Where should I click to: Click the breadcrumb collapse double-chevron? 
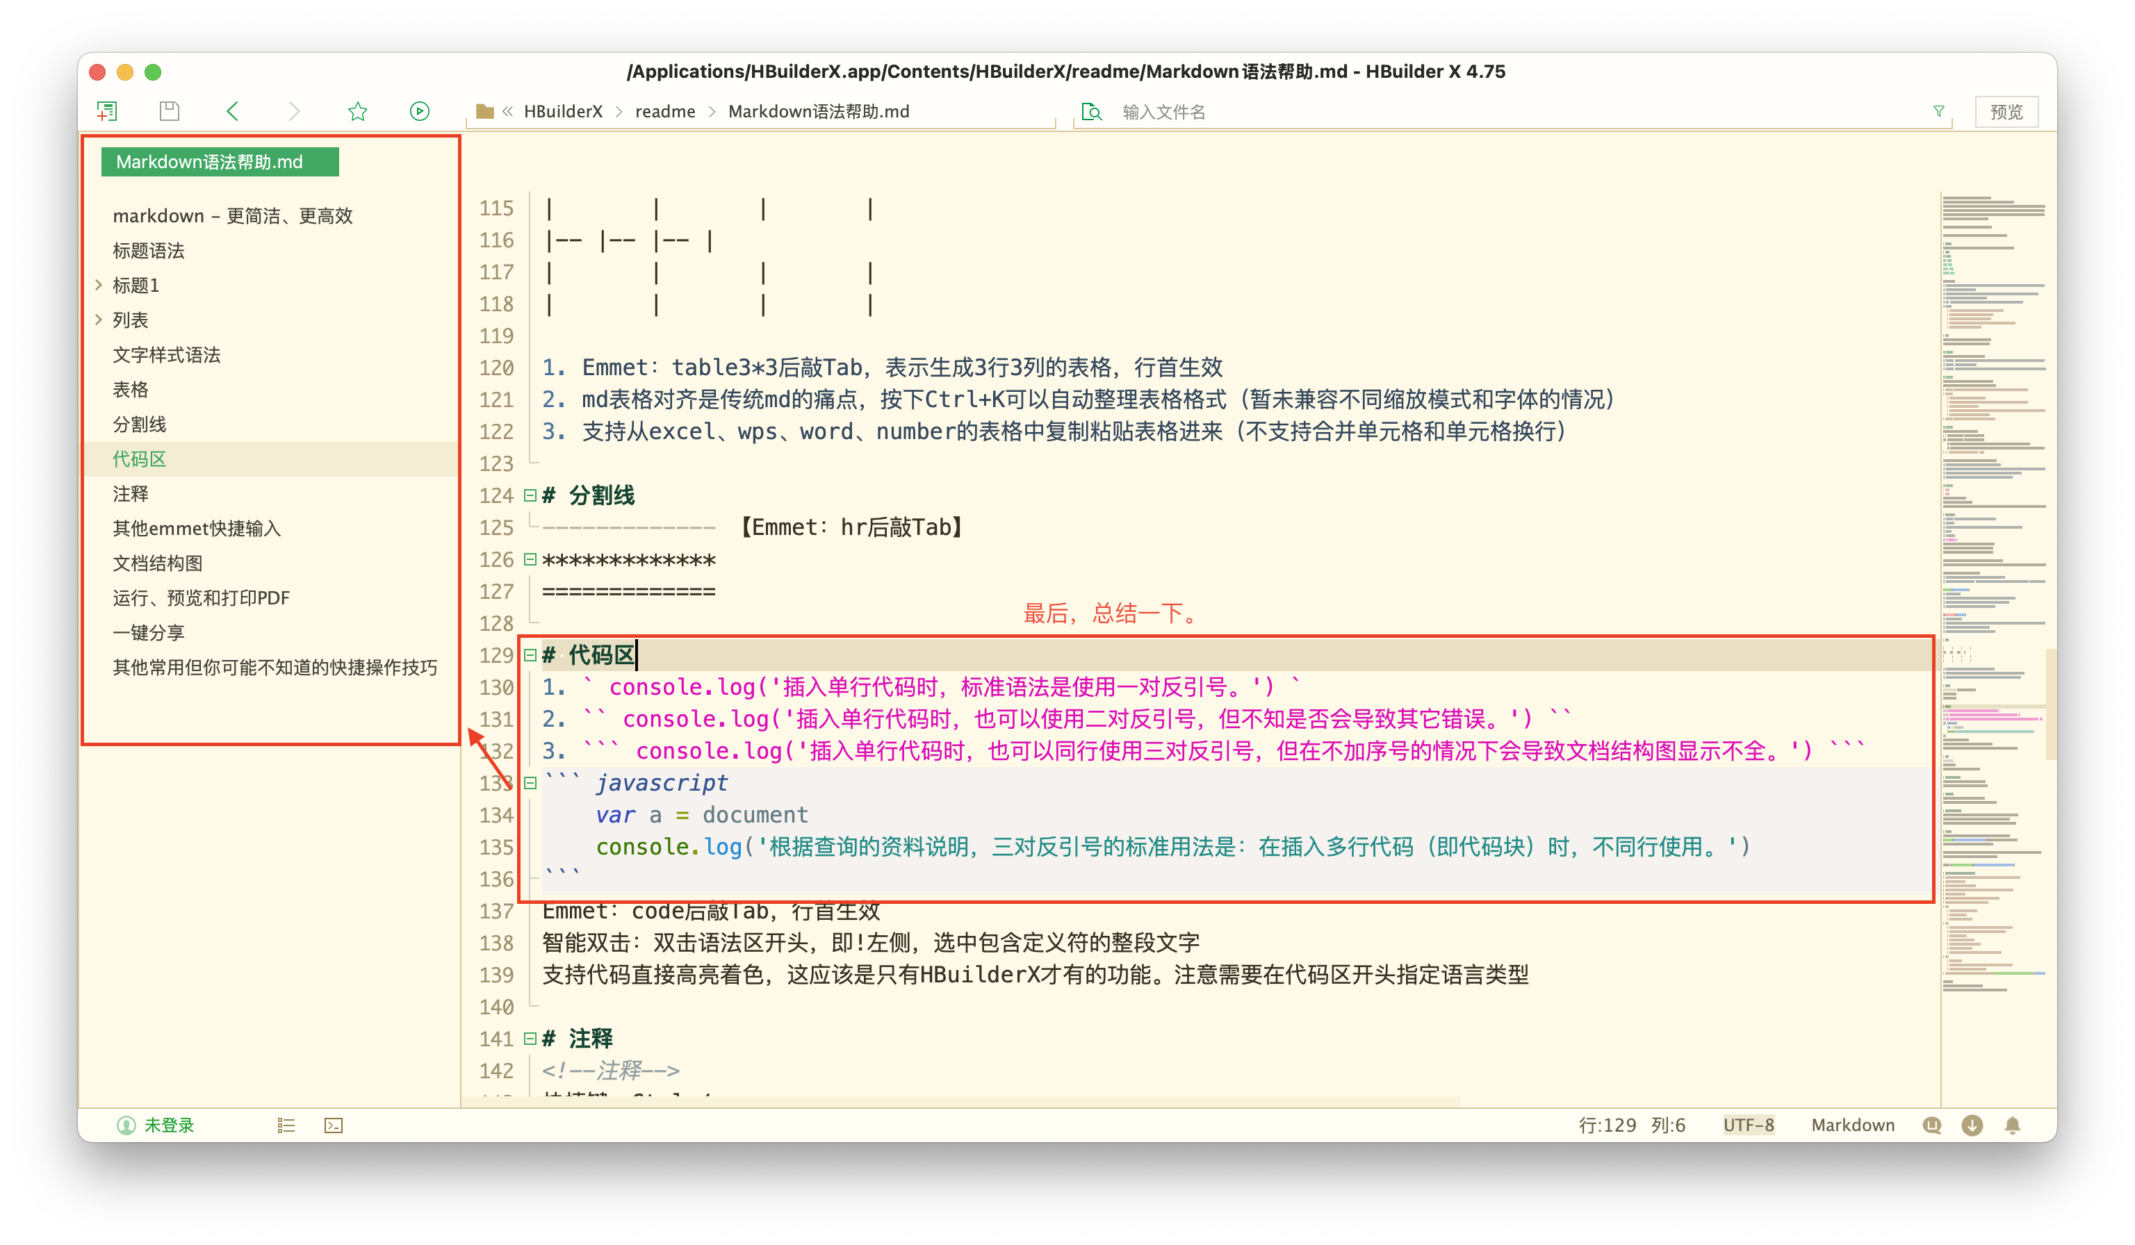(x=507, y=111)
